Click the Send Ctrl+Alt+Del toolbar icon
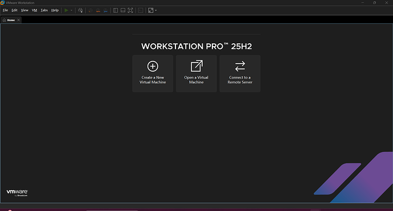 pos(80,10)
